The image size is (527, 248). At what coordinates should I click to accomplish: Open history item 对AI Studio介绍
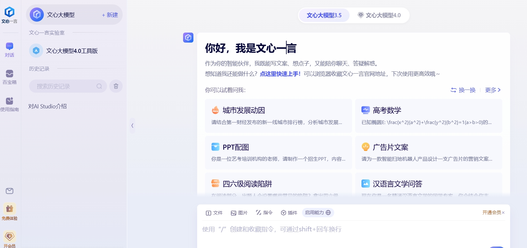pyautogui.click(x=48, y=106)
